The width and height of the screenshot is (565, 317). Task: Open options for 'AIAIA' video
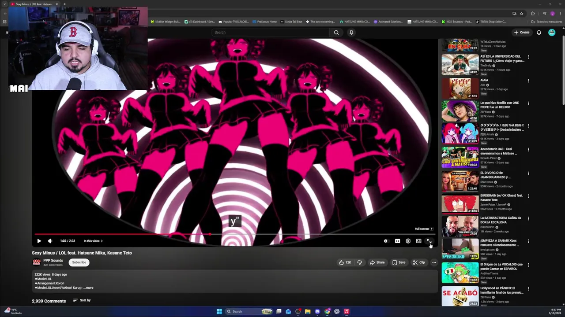528,81
